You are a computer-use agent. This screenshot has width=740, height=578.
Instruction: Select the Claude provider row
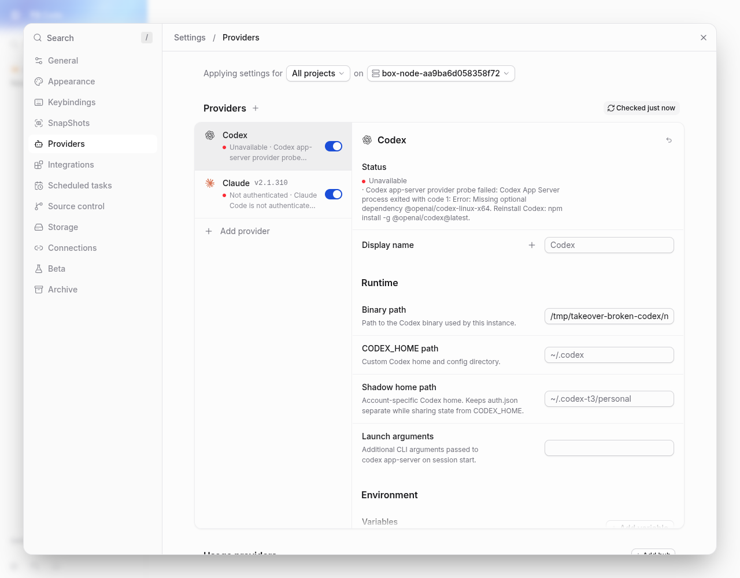[x=273, y=194]
